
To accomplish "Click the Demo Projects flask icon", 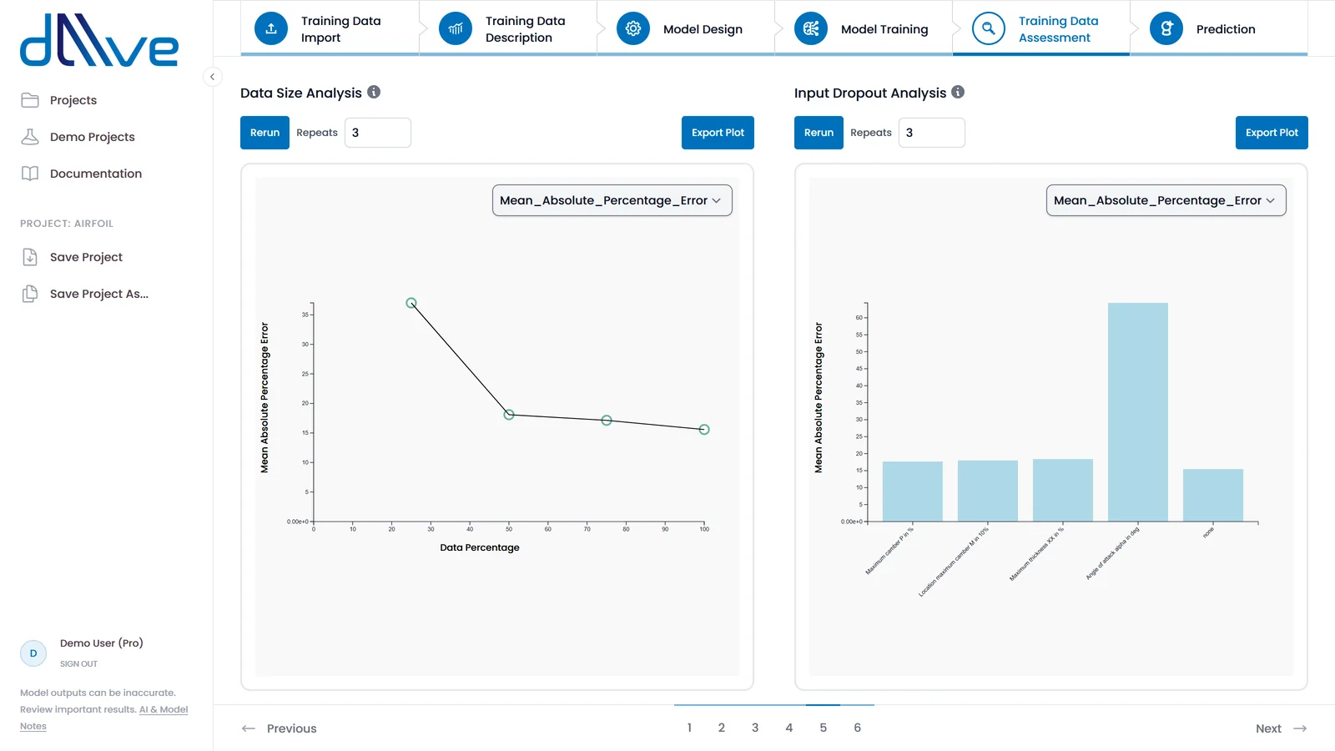I will [x=30, y=137].
